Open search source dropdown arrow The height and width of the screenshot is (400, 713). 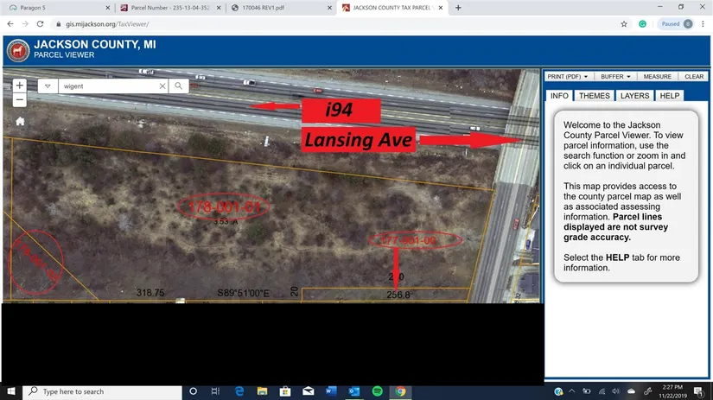coord(47,86)
